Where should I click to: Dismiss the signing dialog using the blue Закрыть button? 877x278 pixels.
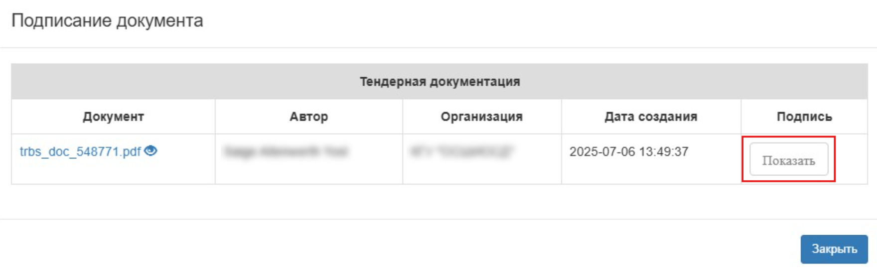[x=834, y=249]
